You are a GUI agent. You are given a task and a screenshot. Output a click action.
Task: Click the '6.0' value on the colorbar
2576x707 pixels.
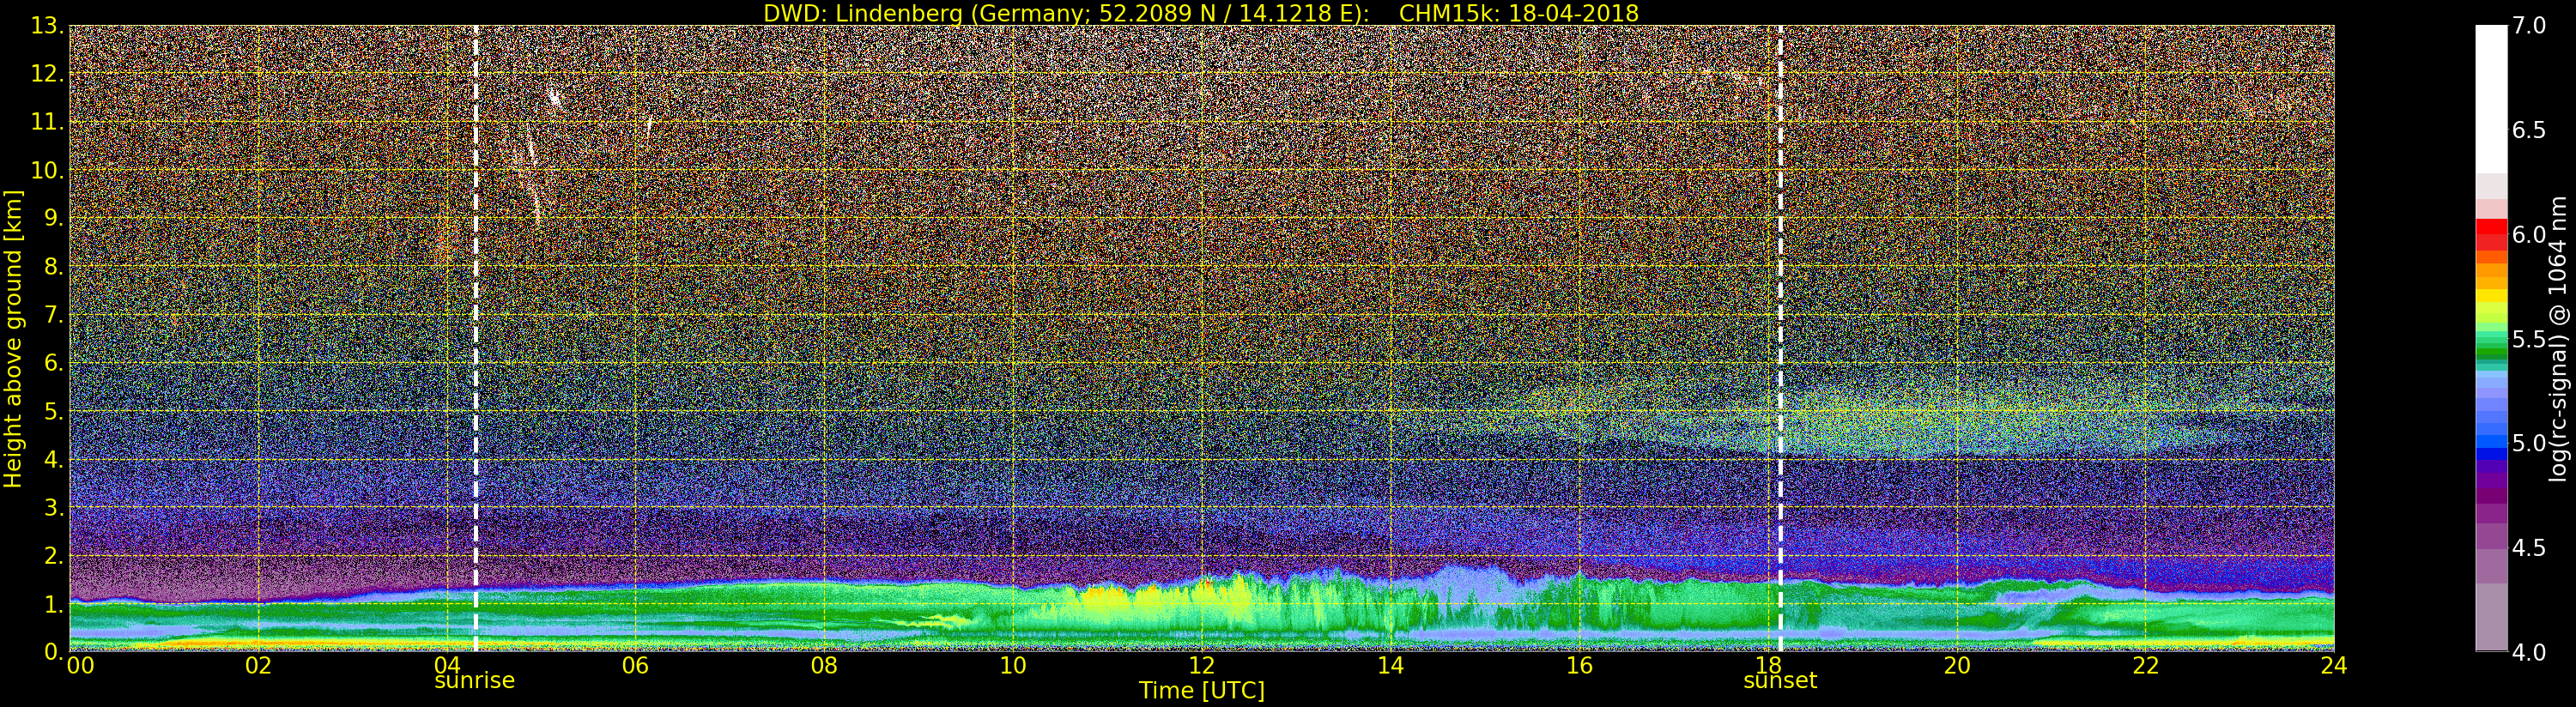[x=2529, y=234]
